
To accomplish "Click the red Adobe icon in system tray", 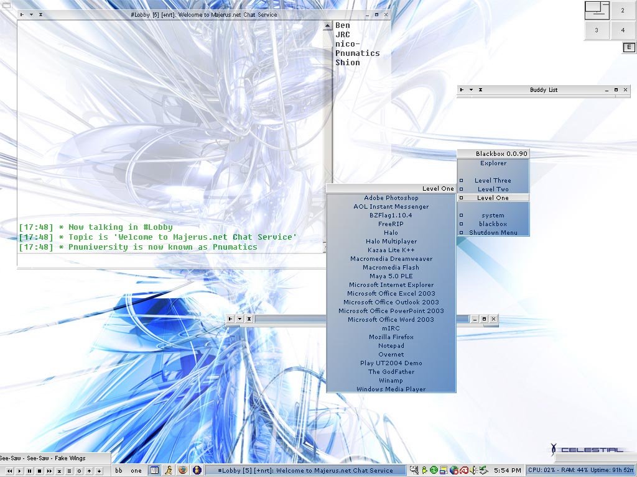I will (x=463, y=471).
